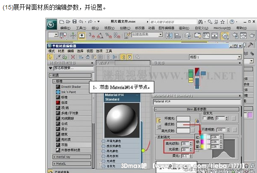Click the star favorites icon
257x173 pixels.
point(222,22)
